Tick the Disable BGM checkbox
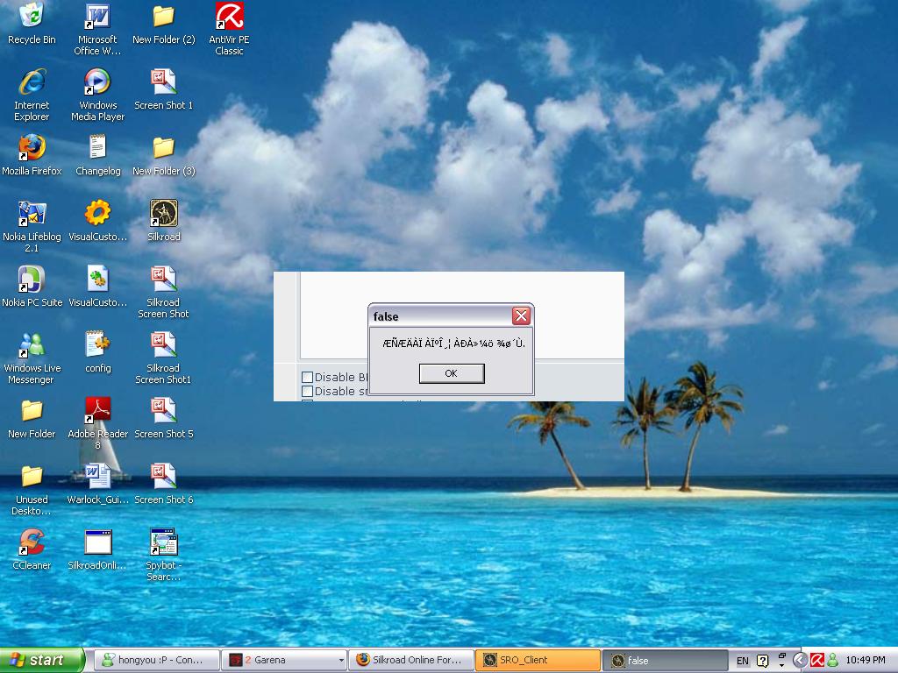 pyautogui.click(x=308, y=377)
